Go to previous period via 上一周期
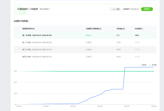164x111 pixels. click(x=116, y=9)
